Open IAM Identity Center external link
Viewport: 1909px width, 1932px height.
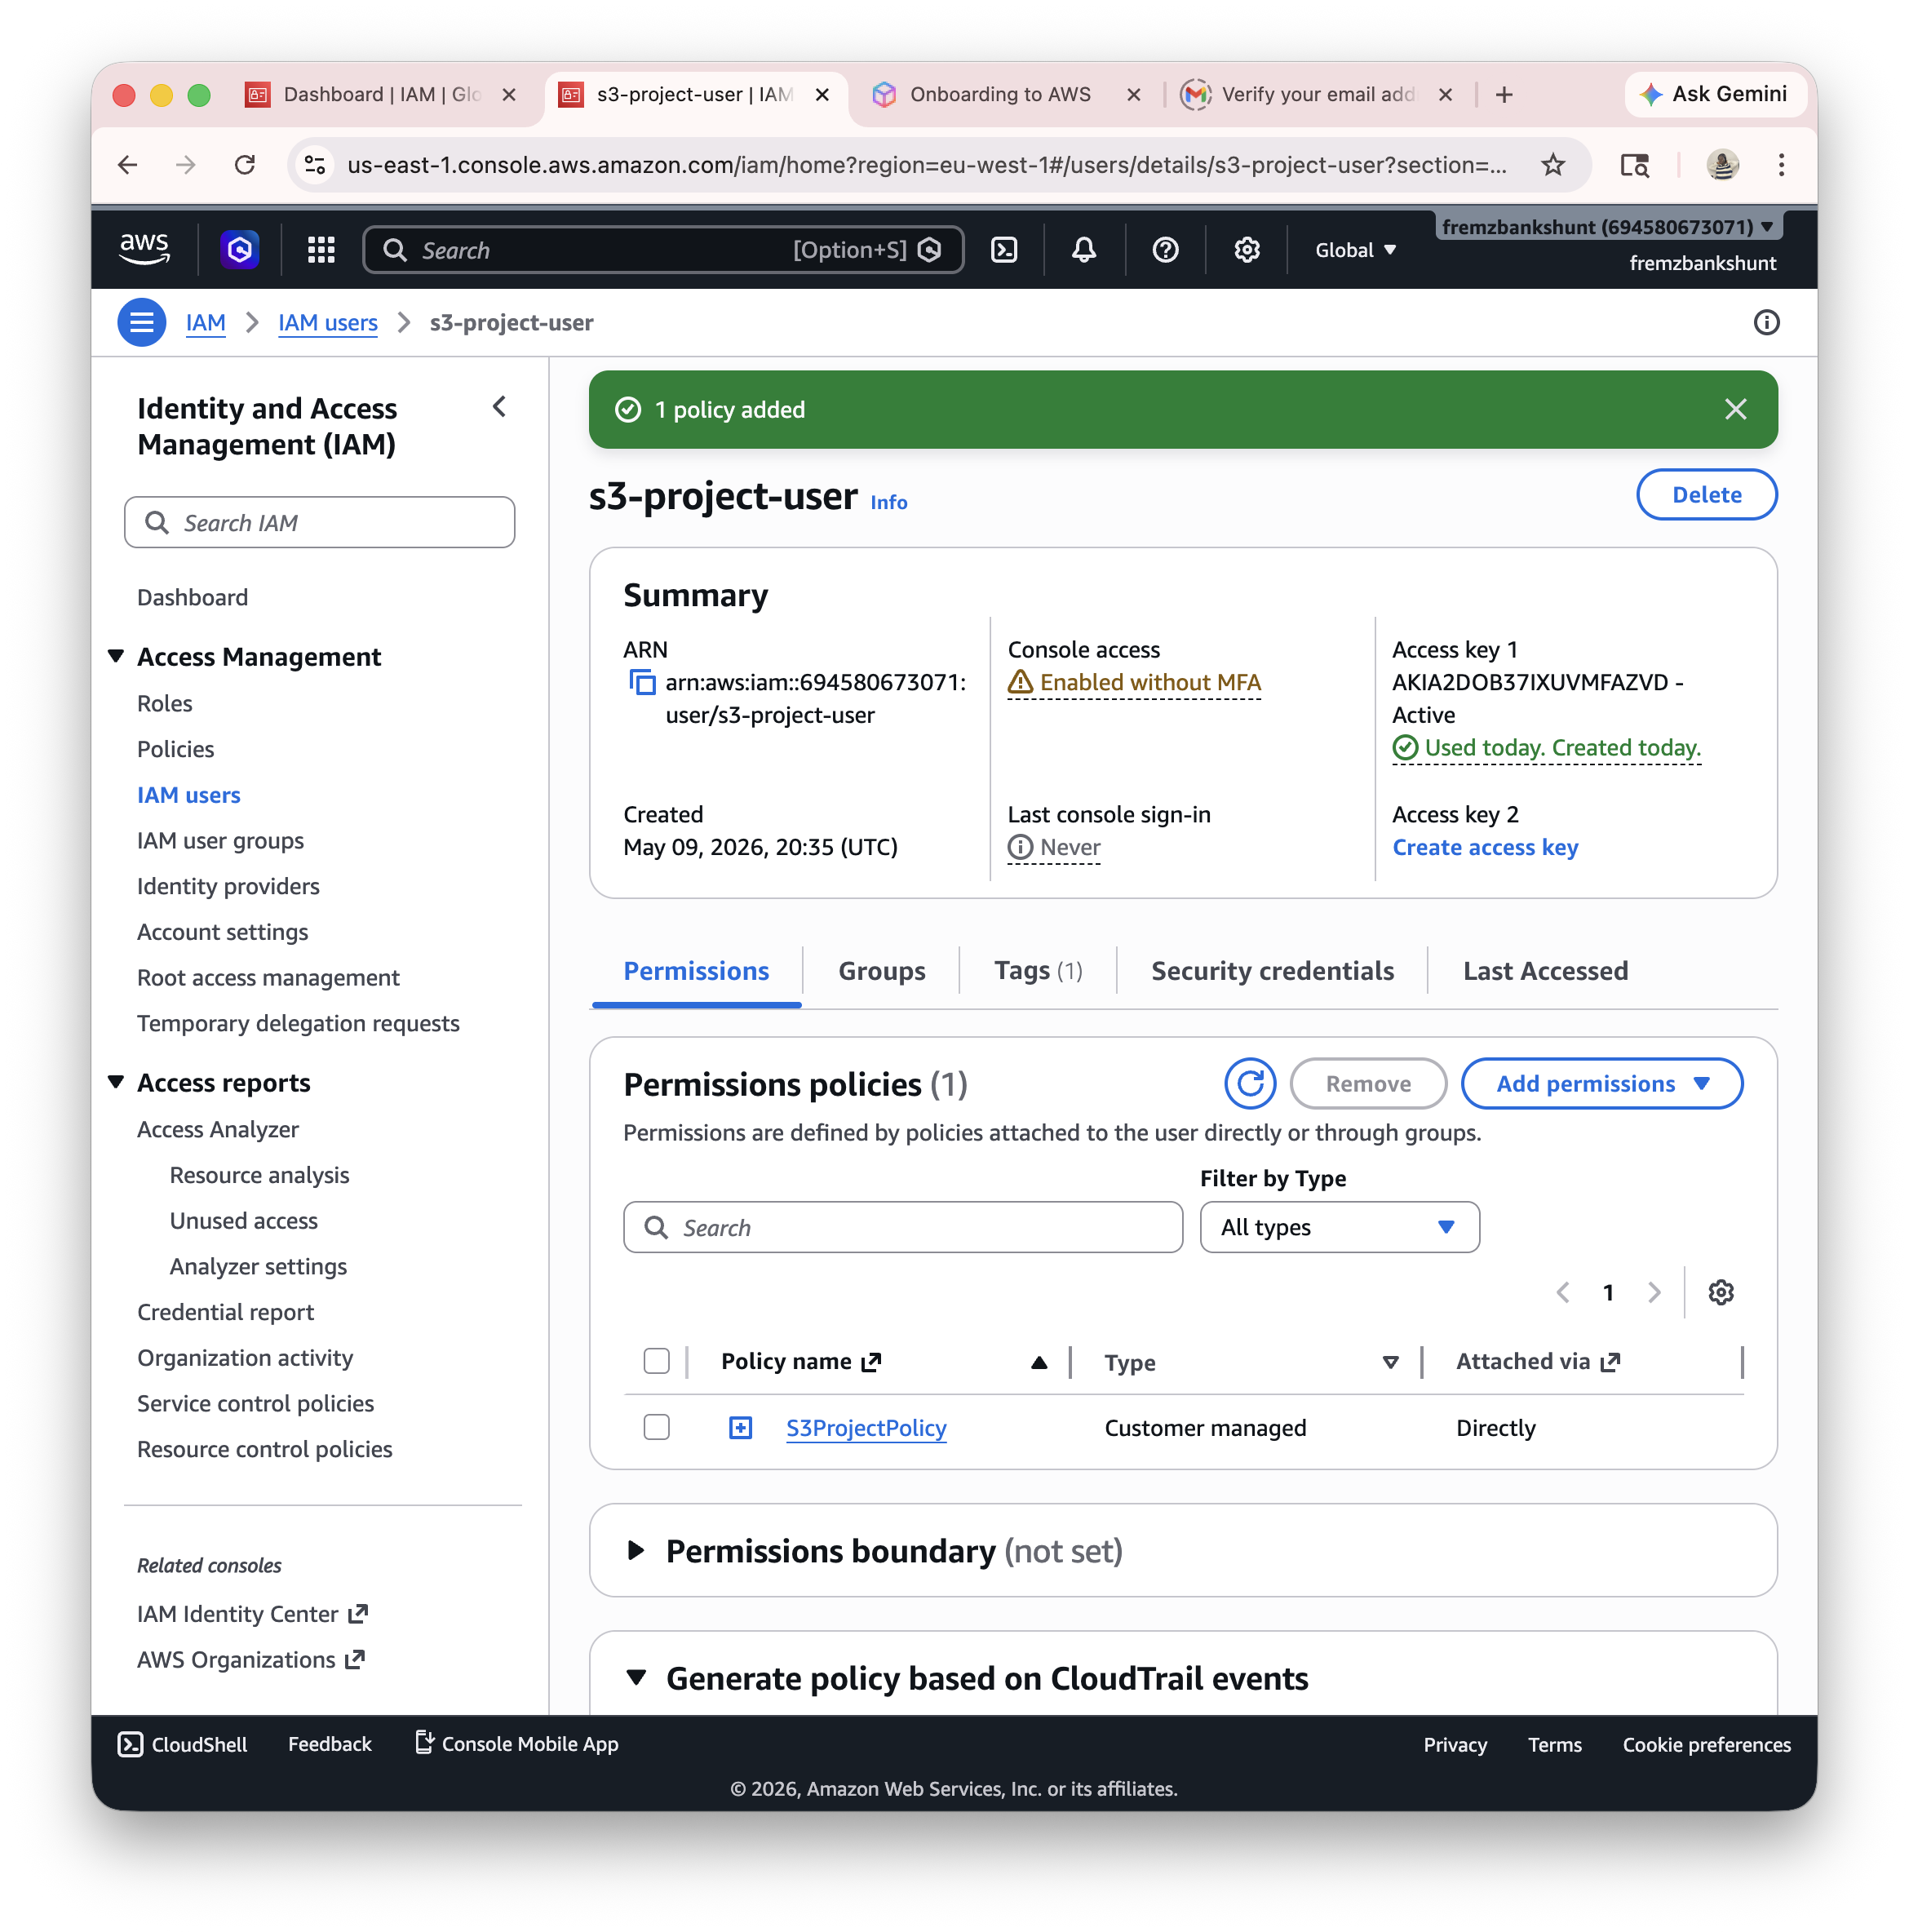point(252,1613)
